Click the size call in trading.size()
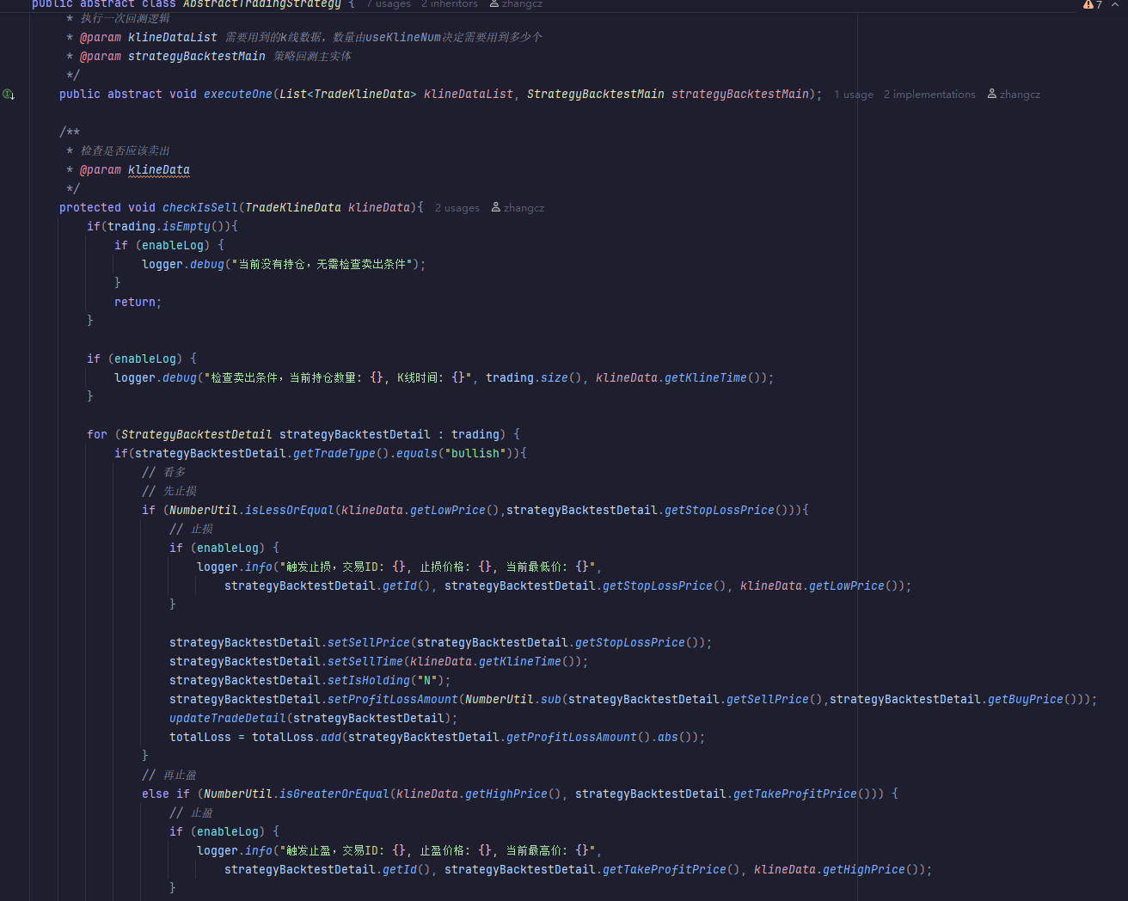The height and width of the screenshot is (901, 1128). tap(555, 378)
